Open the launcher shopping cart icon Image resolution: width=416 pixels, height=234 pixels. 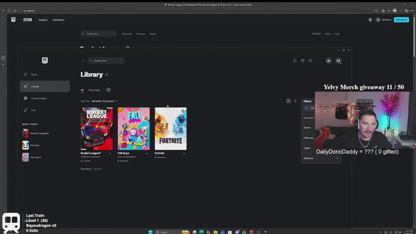pyautogui.click(x=310, y=61)
